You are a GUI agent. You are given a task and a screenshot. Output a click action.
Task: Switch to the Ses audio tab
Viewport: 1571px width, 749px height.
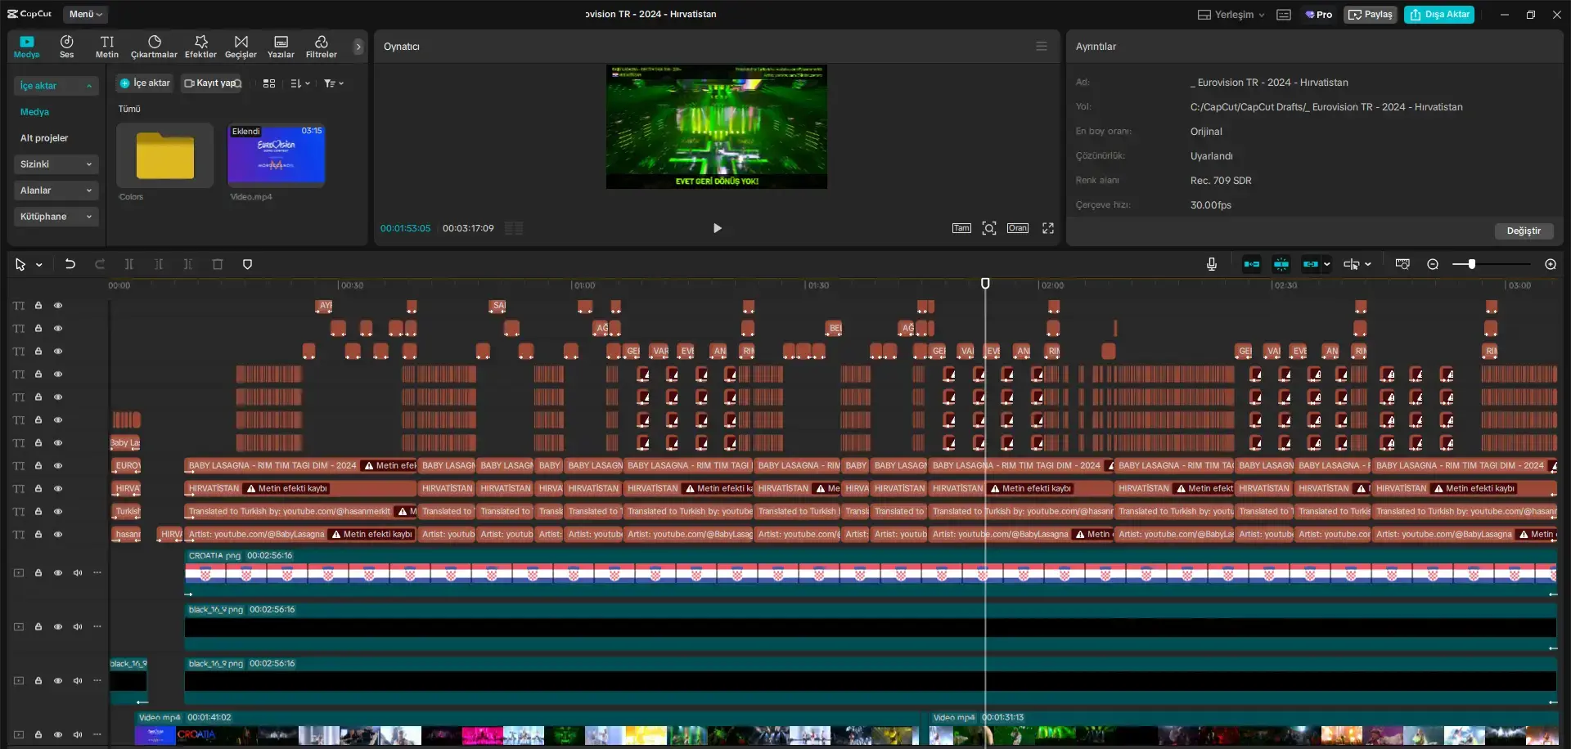tap(67, 47)
